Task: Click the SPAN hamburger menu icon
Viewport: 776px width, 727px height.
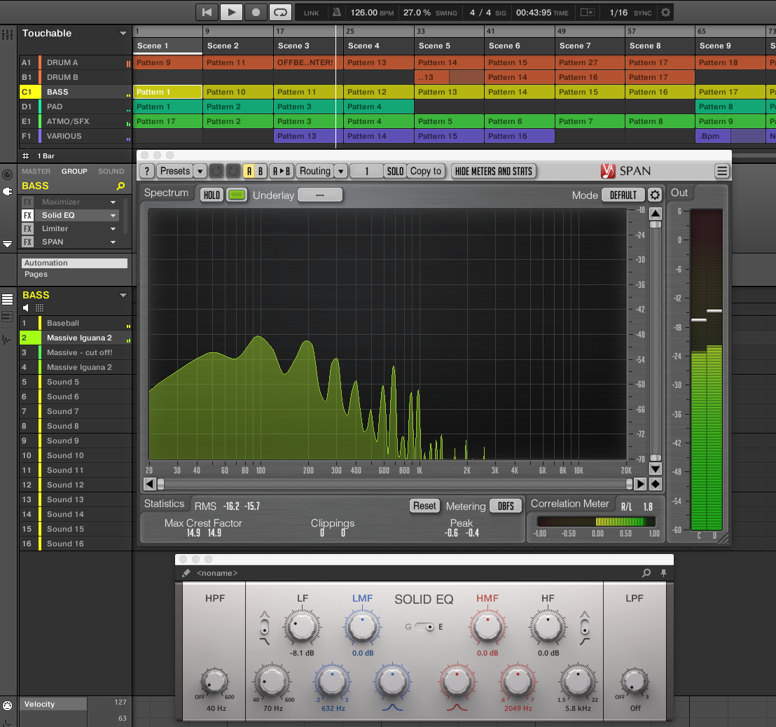Action: click(x=721, y=171)
